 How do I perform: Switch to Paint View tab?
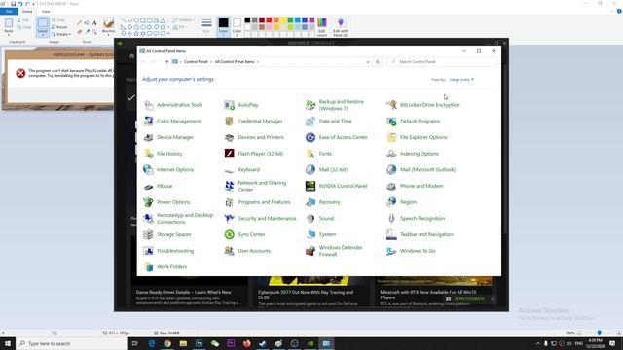(46, 12)
